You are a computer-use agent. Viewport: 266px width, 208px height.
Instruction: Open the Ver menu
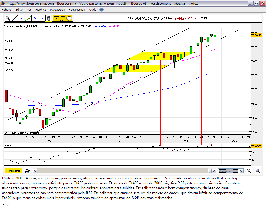(x=29, y=10)
